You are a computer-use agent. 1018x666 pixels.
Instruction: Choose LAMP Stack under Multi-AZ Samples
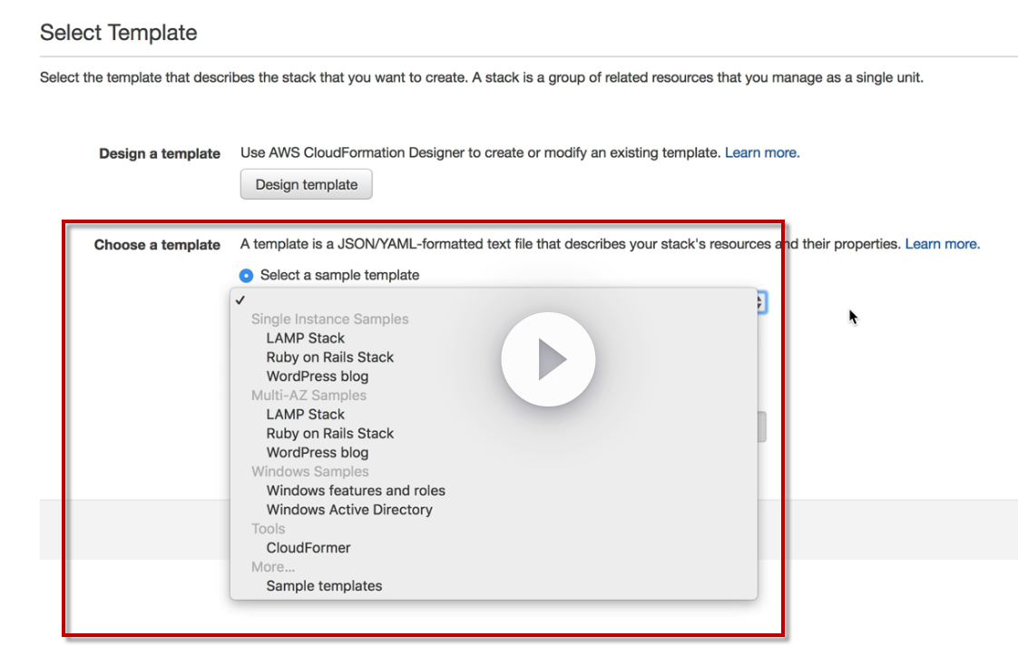tap(305, 414)
